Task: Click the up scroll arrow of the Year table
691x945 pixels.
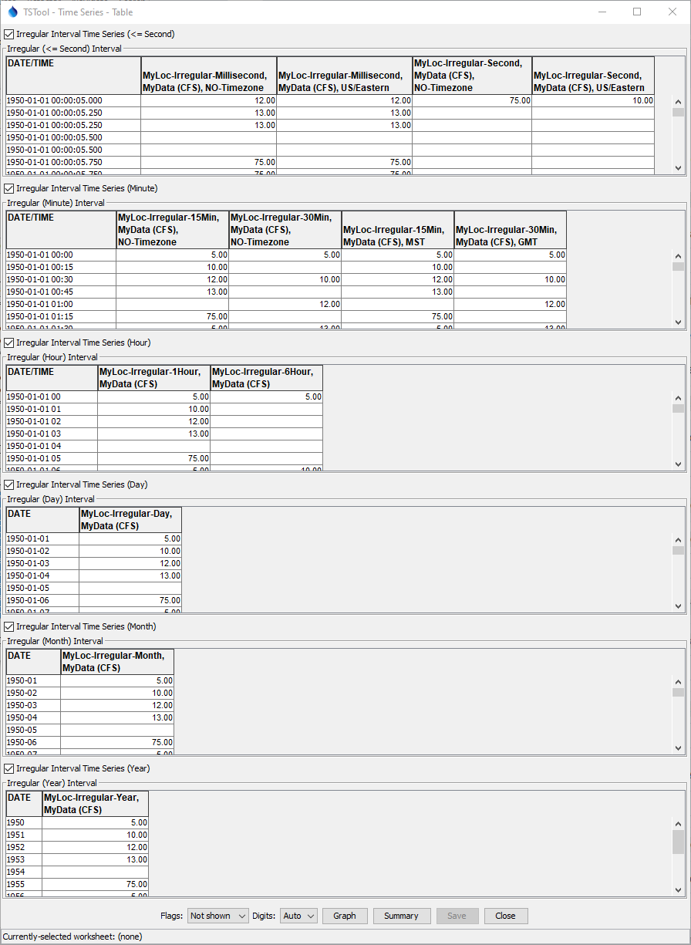Action: click(678, 823)
